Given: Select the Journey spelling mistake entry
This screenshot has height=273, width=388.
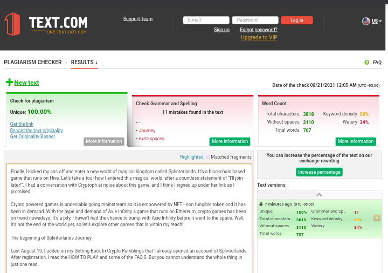Looking at the screenshot, I should point(147,131).
